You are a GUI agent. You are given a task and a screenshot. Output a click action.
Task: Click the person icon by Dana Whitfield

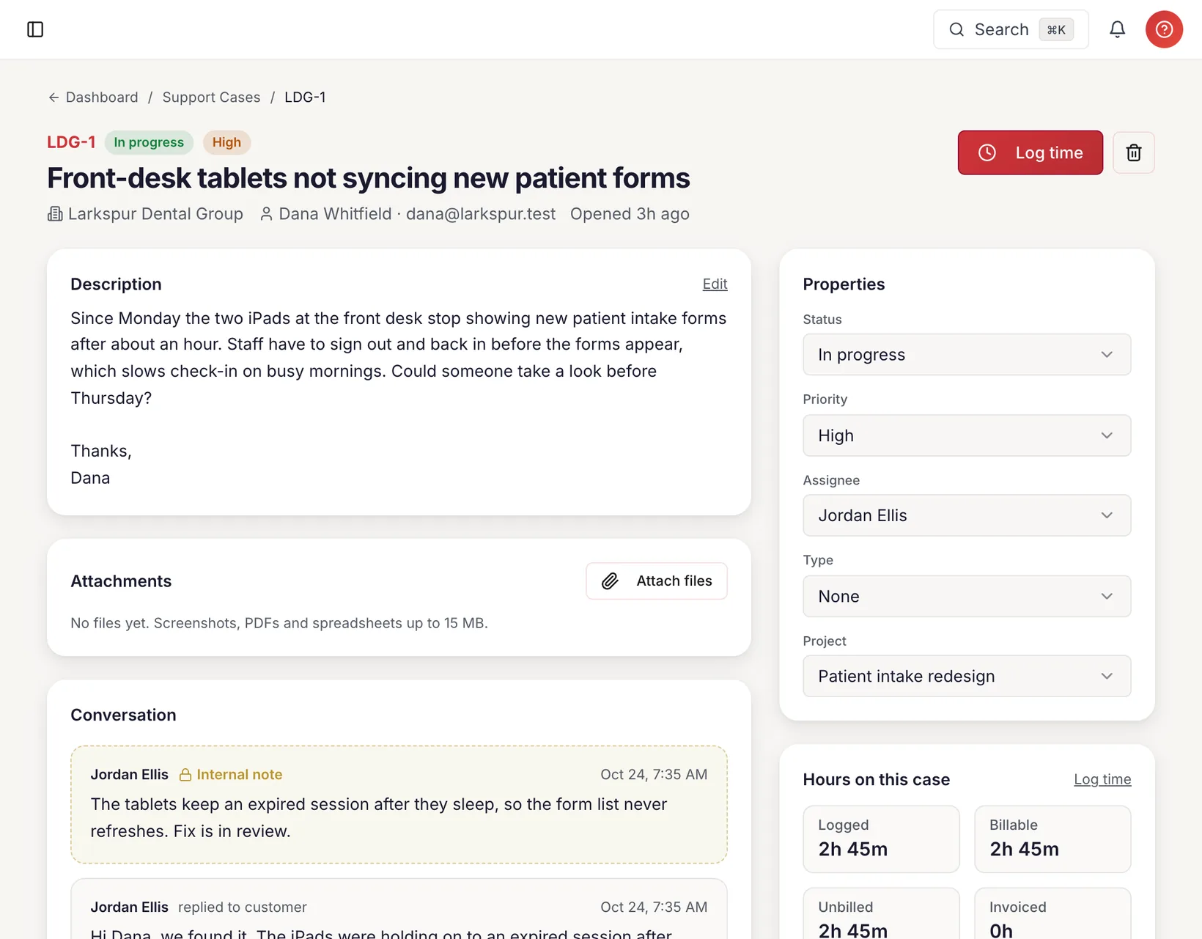pos(267,214)
